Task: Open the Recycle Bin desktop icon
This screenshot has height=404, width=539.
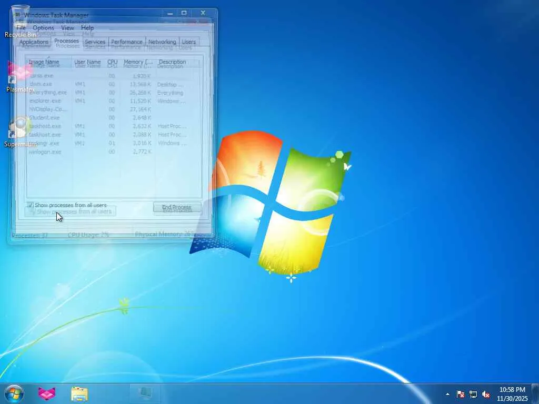Action: [20, 21]
